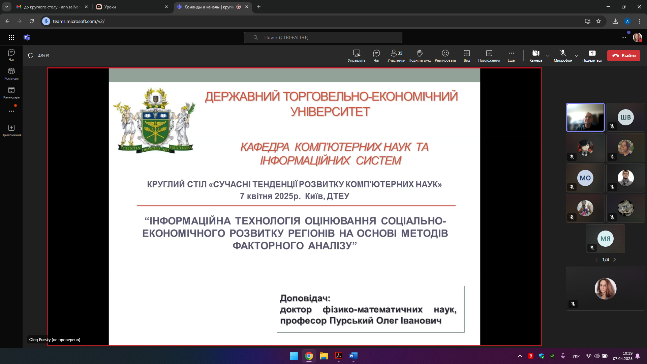Reload the Teams page
The image size is (647, 364).
32,21
